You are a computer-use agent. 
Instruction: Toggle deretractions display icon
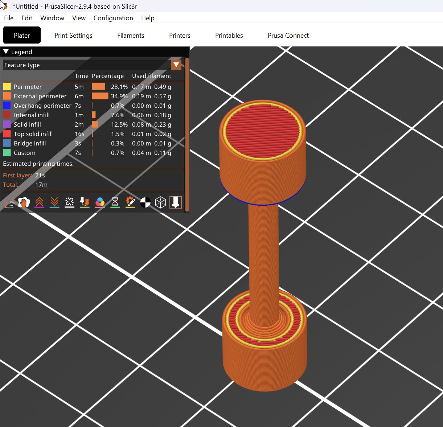point(54,202)
